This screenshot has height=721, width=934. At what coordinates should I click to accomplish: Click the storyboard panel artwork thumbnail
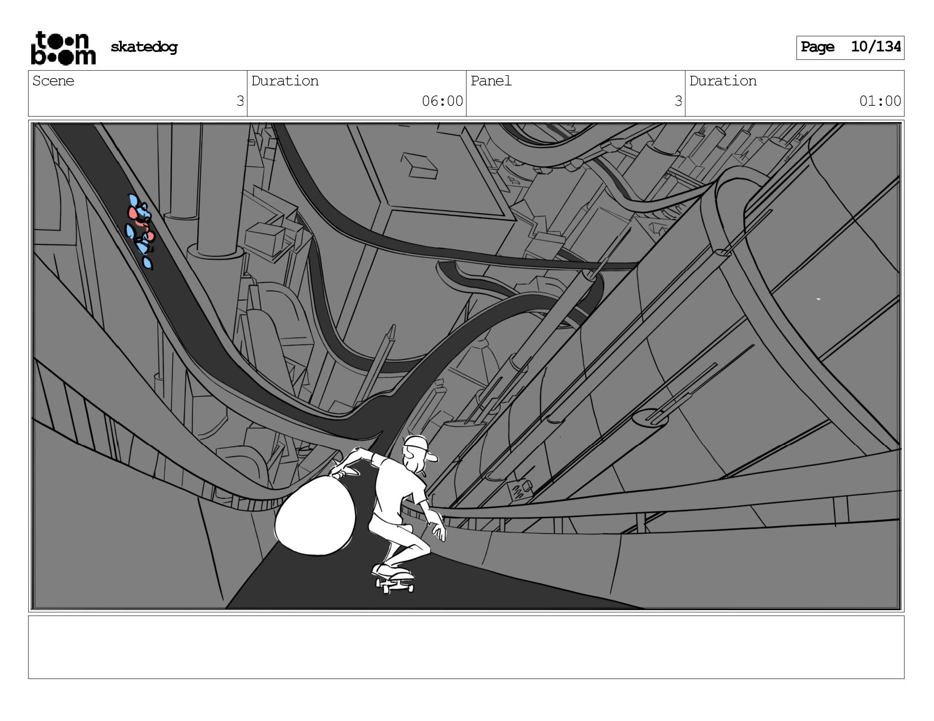tap(466, 366)
